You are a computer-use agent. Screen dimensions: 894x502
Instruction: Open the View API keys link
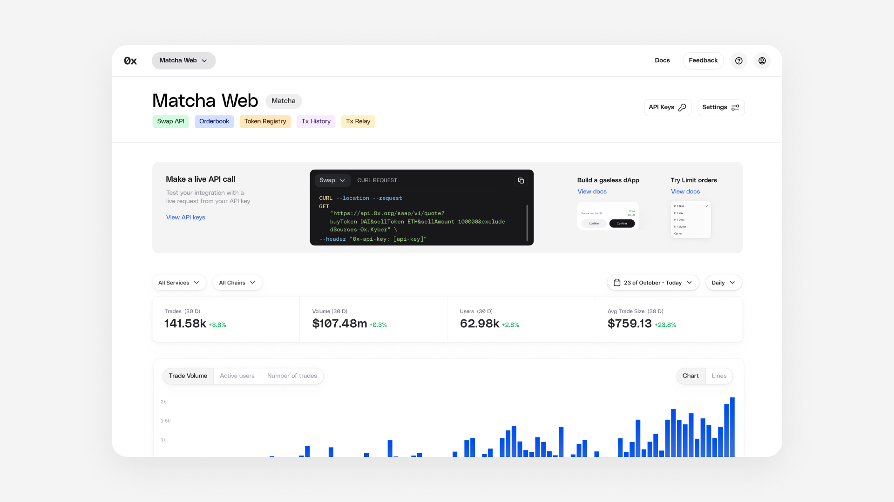185,217
